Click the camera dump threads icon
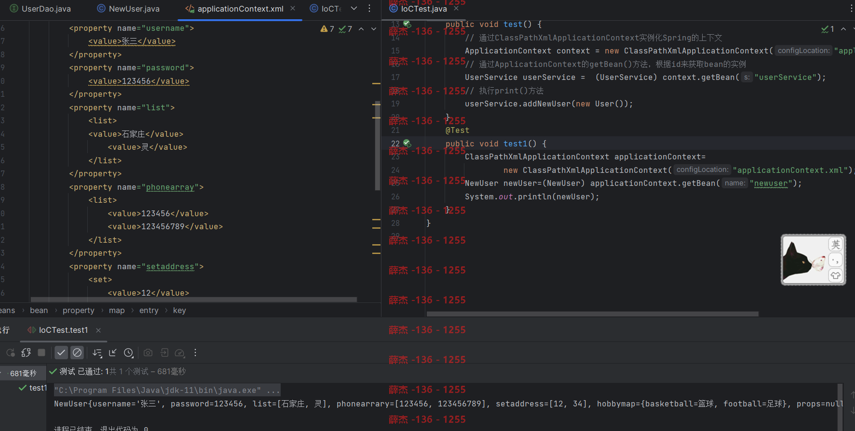 coord(148,353)
